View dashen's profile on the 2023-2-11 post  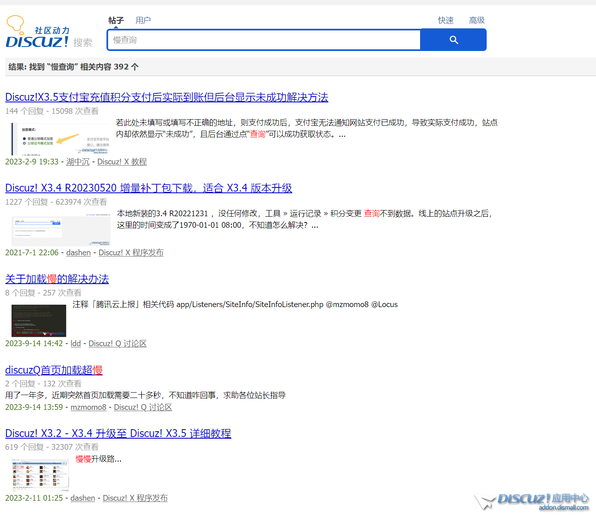pos(83,498)
